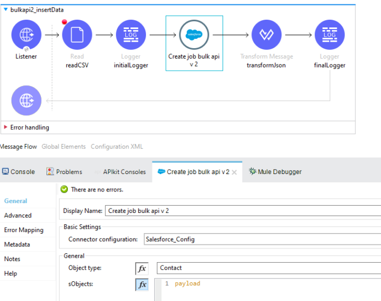Image resolution: width=381 pixels, height=301 pixels.
Task: Toggle fx expression mode for Object type
Action: 142,268
